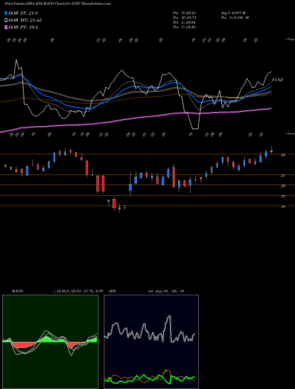
Task: Click the '<-Lows' marker label at right
Action: click(290, 133)
